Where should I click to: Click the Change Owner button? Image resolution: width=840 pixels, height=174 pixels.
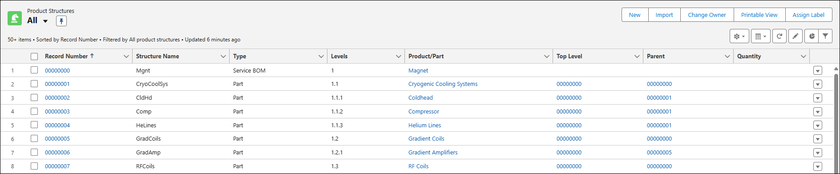point(707,15)
